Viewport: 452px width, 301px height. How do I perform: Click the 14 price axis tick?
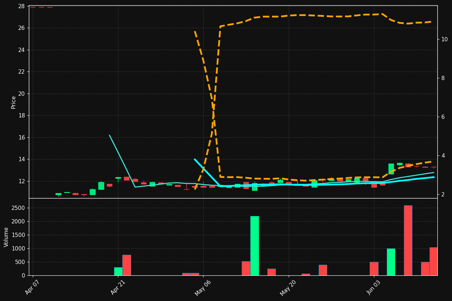click(21, 159)
